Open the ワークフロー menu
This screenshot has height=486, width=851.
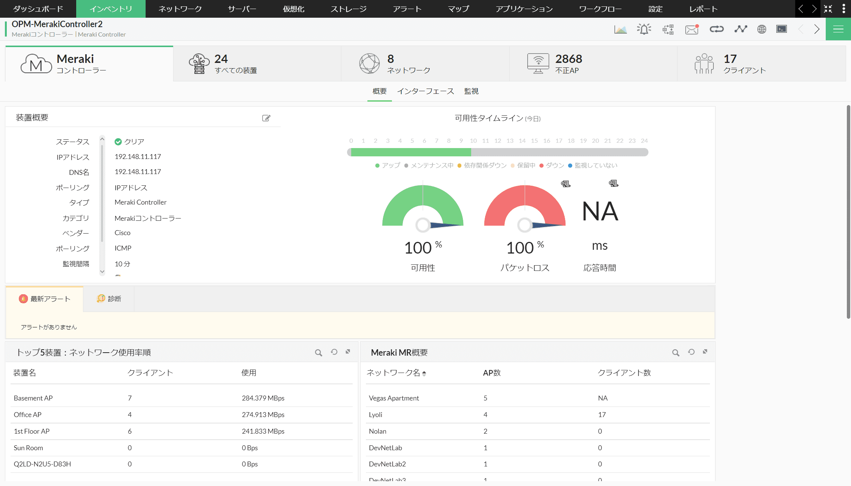pos(600,9)
